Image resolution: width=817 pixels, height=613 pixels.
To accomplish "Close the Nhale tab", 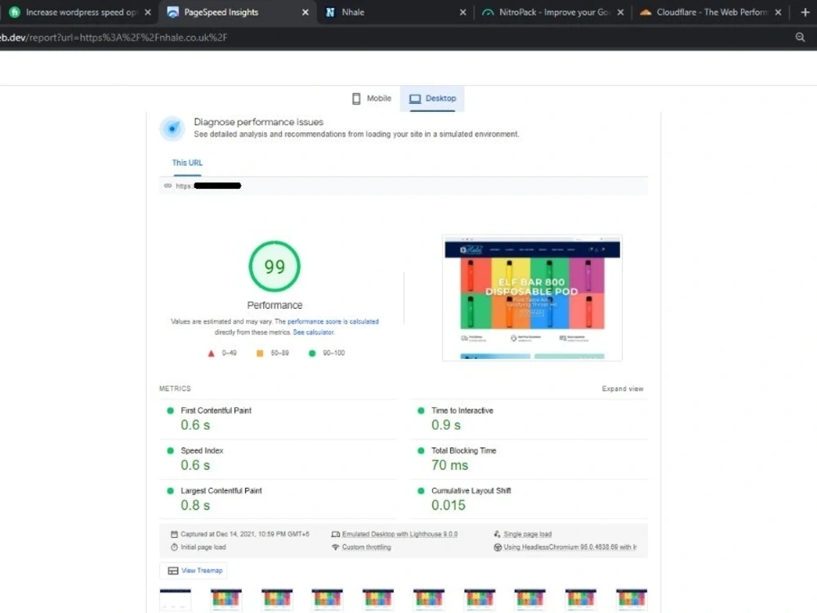I will coord(462,12).
